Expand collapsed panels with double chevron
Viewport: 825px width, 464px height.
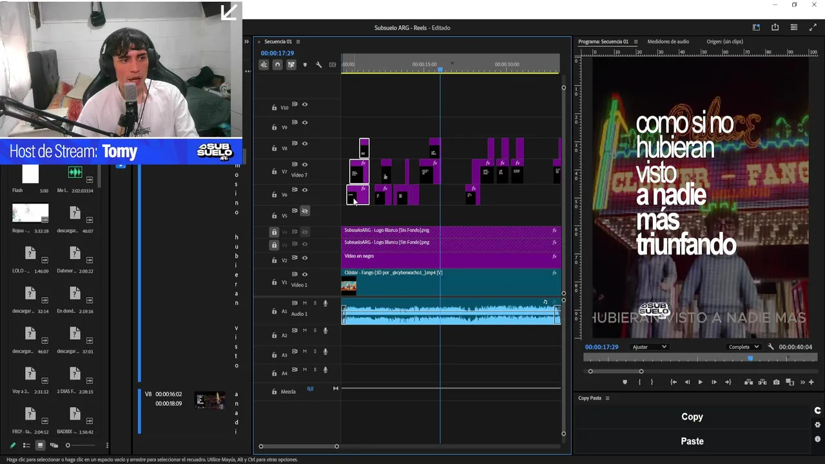click(x=246, y=41)
